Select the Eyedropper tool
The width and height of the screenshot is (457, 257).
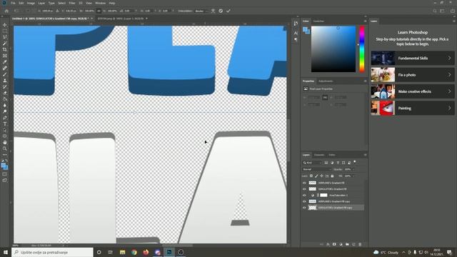pos(5,62)
